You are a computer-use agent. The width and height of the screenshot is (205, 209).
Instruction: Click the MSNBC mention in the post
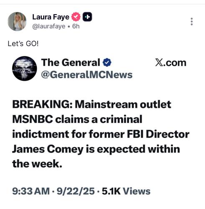pyautogui.click(x=33, y=119)
